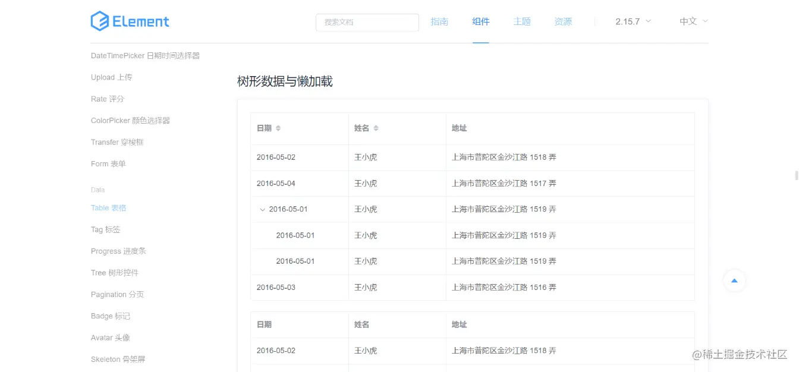The width and height of the screenshot is (799, 372).
Task: Open Tree 树形控件 in sidebar
Action: coord(115,273)
